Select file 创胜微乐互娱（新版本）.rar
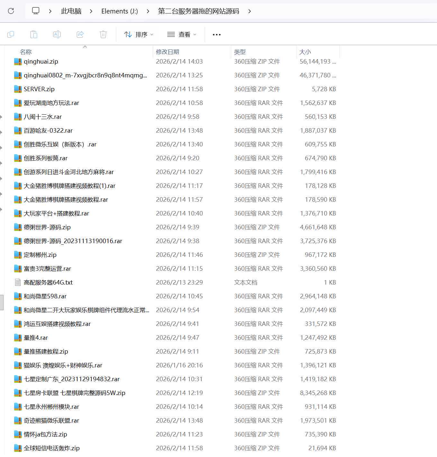The image size is (437, 457). click(x=60, y=145)
